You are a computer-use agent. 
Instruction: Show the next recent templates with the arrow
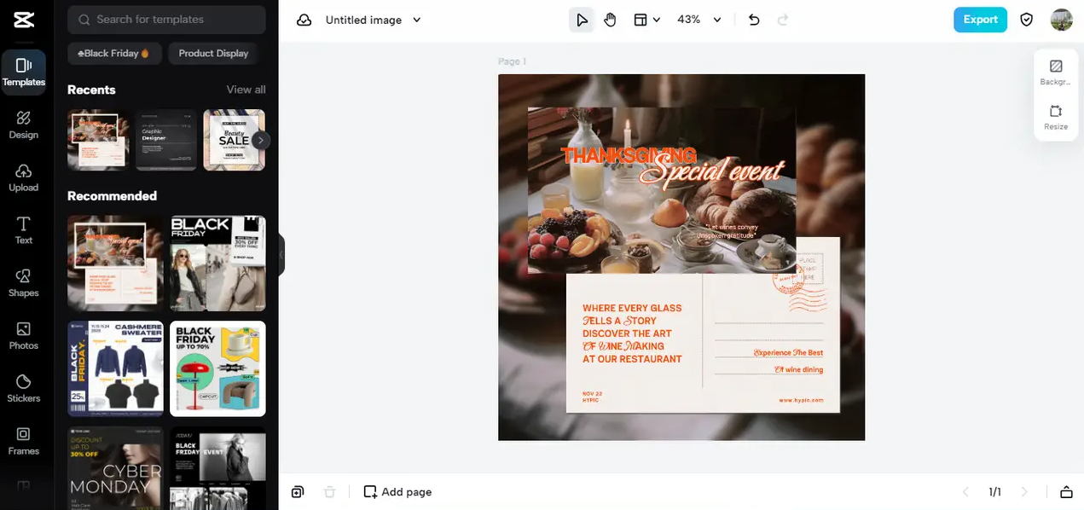coord(261,140)
